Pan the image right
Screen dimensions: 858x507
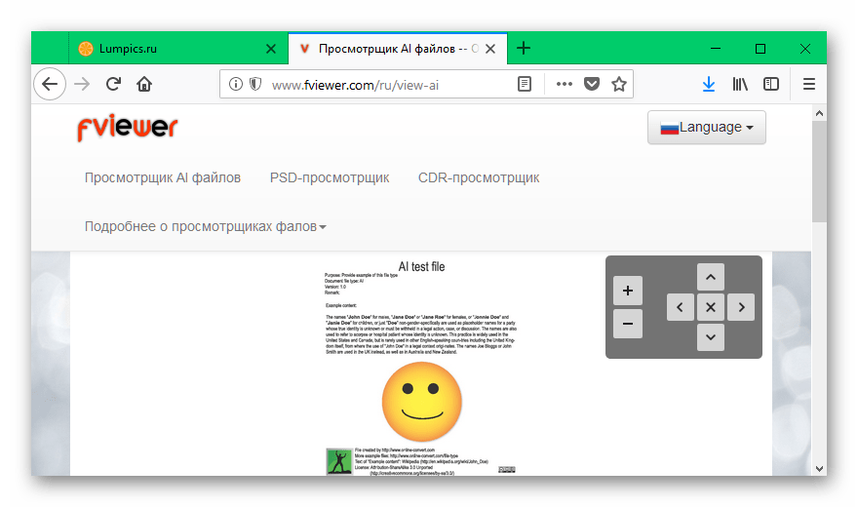coord(741,307)
